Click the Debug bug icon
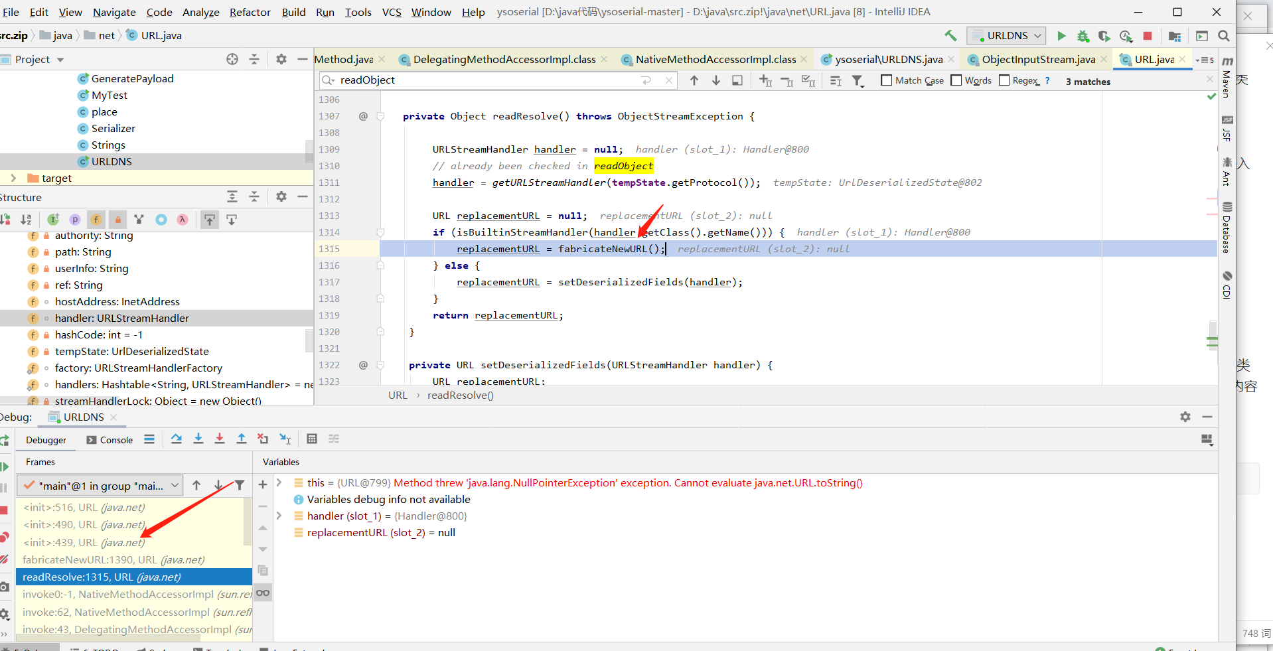The height and width of the screenshot is (651, 1273). coord(1083,36)
